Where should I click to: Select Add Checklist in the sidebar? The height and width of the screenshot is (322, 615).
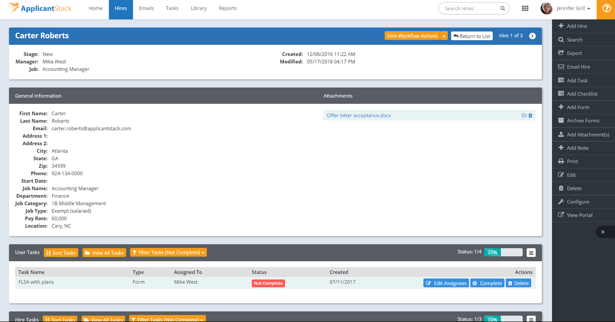coord(582,94)
